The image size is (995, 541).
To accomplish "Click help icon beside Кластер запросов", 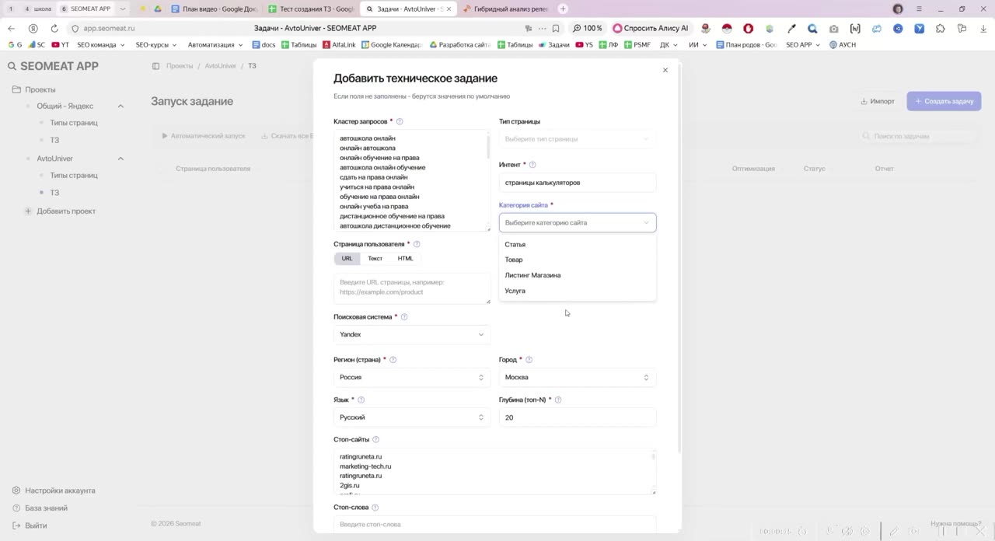I will (x=400, y=121).
